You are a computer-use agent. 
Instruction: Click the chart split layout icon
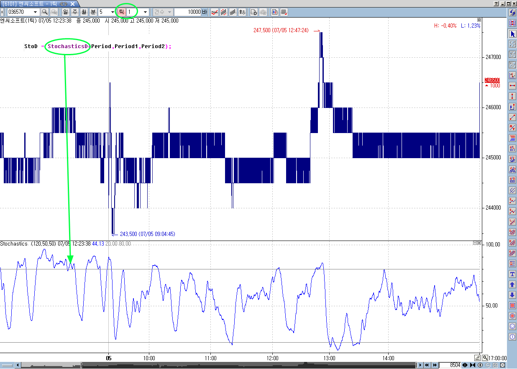pyautogui.click(x=275, y=12)
